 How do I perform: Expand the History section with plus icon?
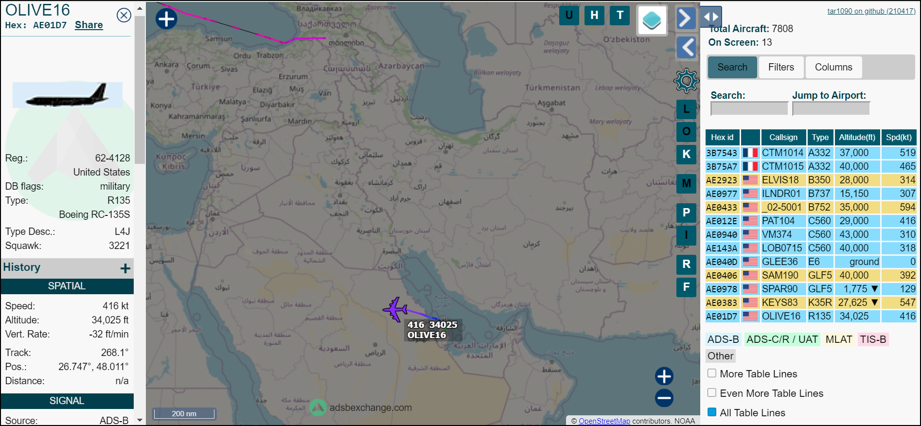pos(125,268)
